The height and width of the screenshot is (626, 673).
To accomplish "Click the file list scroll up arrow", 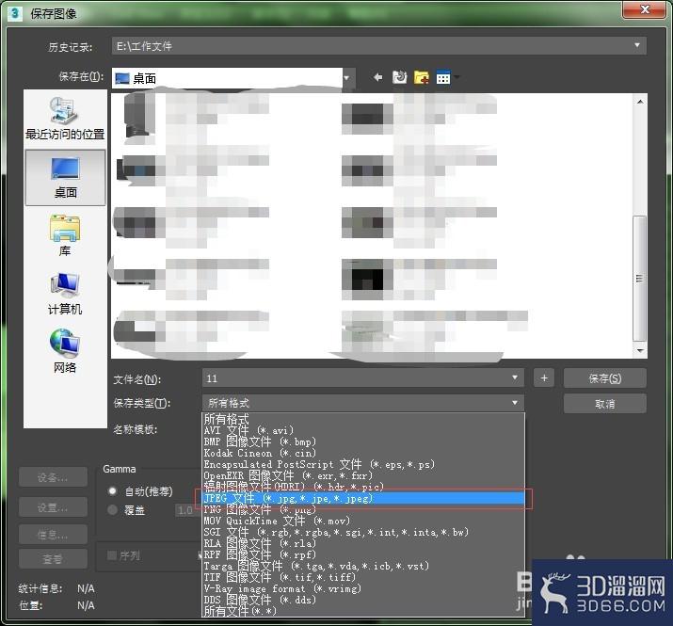I will pyautogui.click(x=640, y=102).
